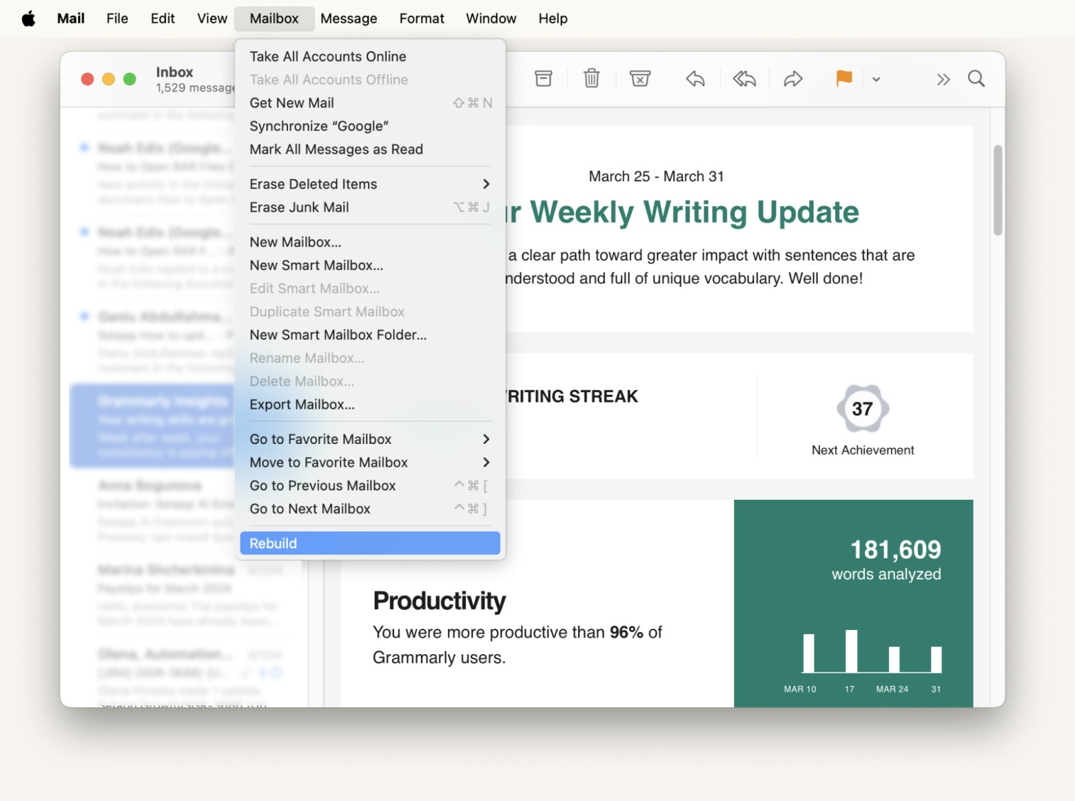
Task: Click the 37 Next Achievement badge
Action: 863,409
